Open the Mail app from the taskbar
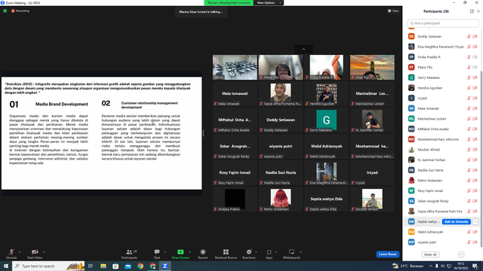The image size is (483, 271). coord(128,266)
